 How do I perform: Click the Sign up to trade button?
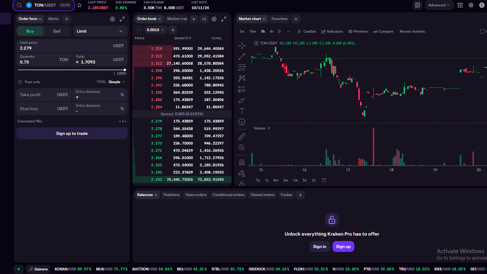72,134
